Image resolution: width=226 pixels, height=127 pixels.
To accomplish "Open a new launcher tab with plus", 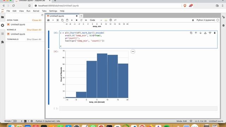I will [x=81, y=16].
